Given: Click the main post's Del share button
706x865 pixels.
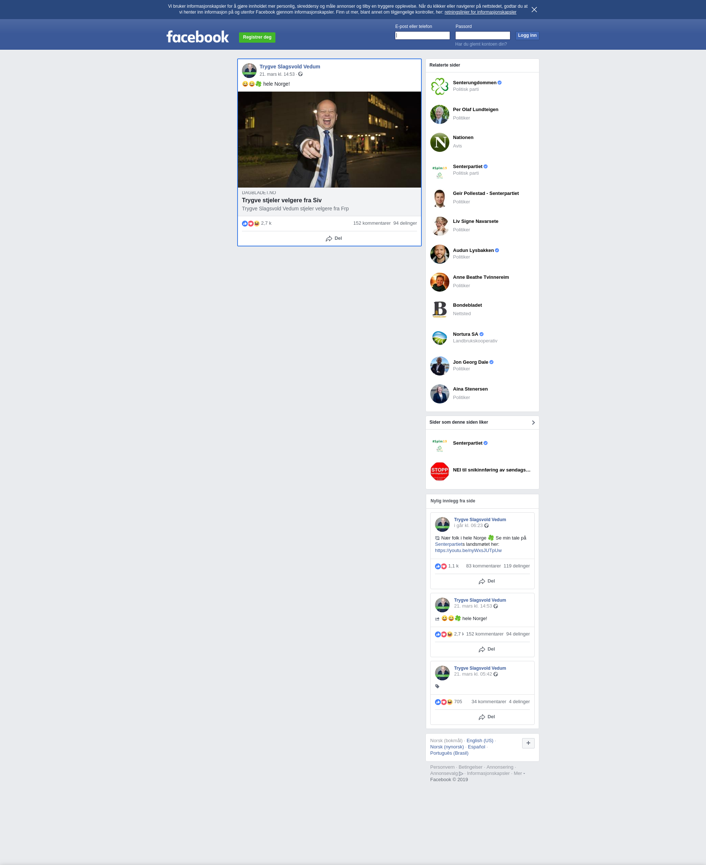Looking at the screenshot, I should pos(334,239).
